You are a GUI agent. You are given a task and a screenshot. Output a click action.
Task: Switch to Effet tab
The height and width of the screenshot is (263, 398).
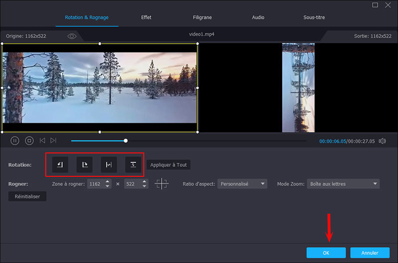(146, 17)
